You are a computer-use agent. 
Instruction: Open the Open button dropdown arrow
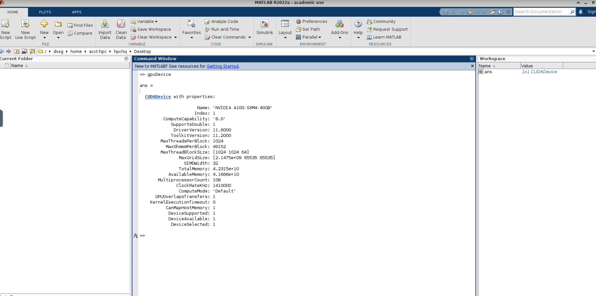coord(58,38)
